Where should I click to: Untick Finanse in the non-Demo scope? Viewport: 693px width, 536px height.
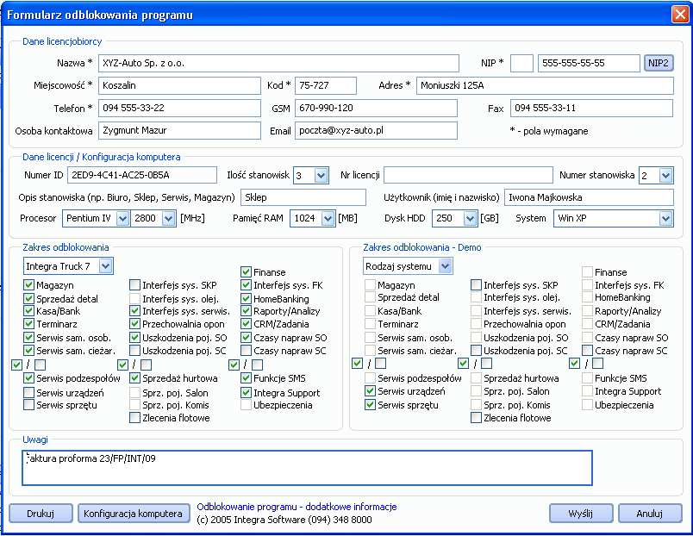[247, 272]
